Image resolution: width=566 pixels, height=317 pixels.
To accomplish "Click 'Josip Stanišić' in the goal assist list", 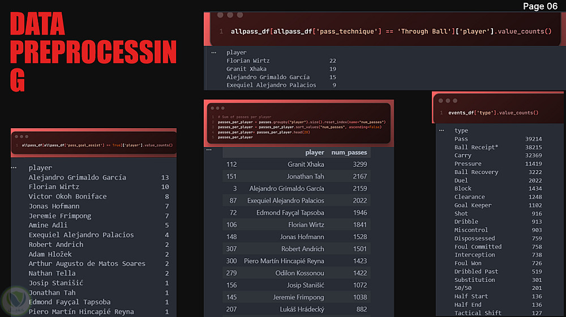I will [x=55, y=283].
